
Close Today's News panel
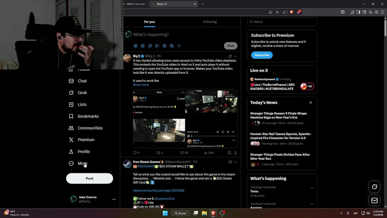[x=311, y=103]
